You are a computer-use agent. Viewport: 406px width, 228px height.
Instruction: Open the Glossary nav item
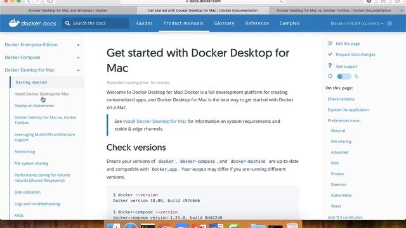coord(224,23)
